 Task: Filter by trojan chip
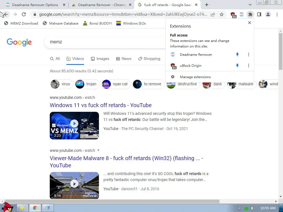(x=87, y=84)
